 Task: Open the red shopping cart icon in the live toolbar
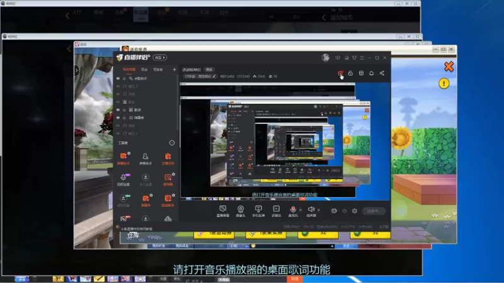pos(340,74)
